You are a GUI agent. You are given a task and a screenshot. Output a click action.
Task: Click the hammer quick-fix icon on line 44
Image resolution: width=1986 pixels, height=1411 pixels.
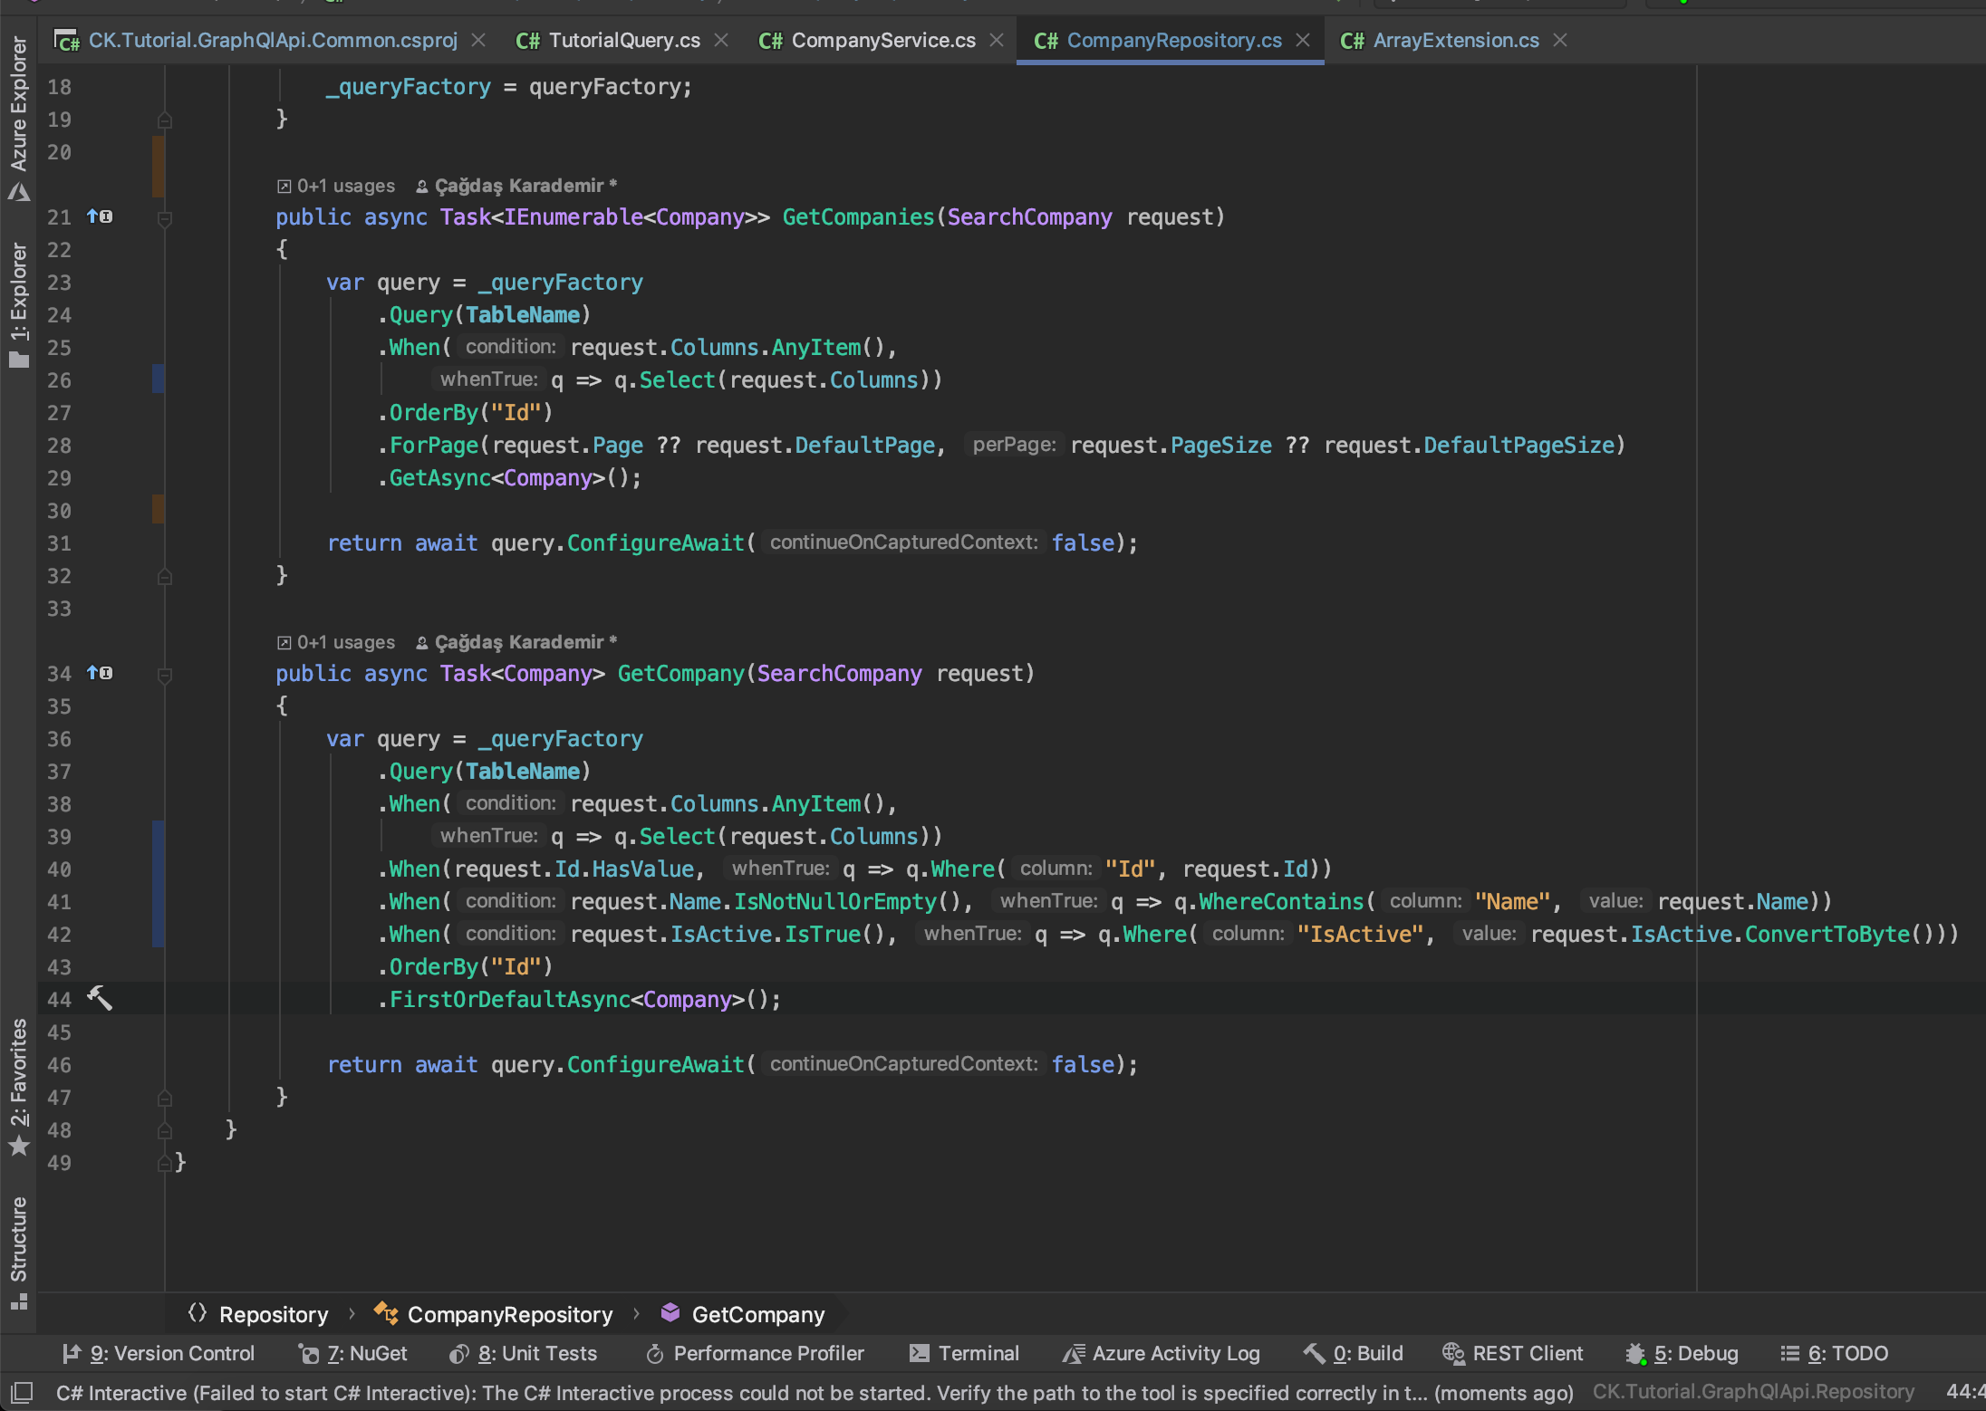(100, 998)
